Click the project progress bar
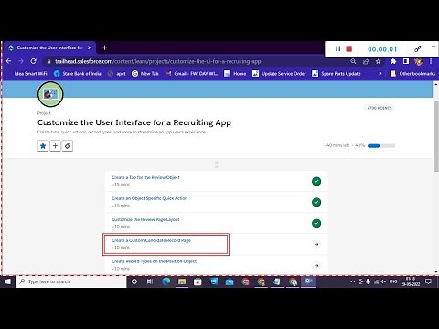The image size is (439, 329). (381, 146)
